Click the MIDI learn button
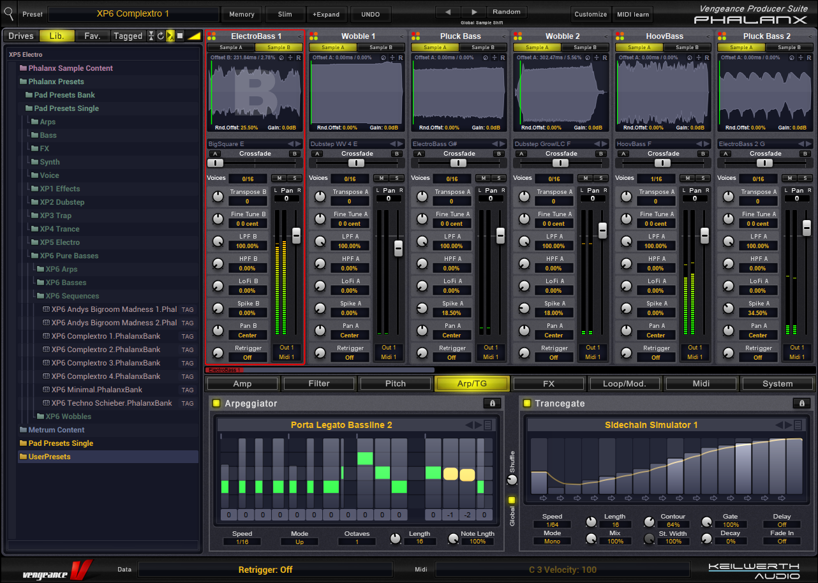The image size is (818, 583). 632,14
